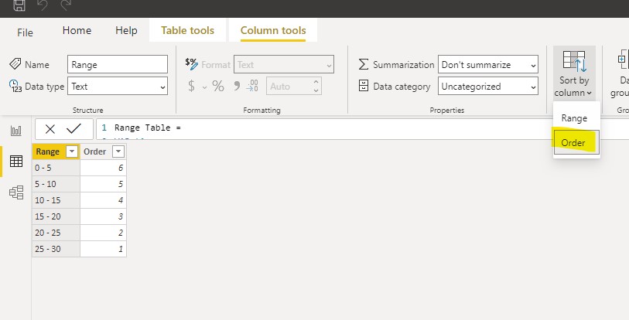Open the File menu

click(25, 32)
